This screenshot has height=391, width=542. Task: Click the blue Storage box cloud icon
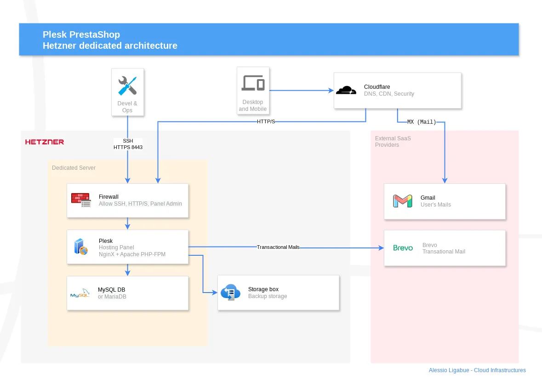(231, 293)
